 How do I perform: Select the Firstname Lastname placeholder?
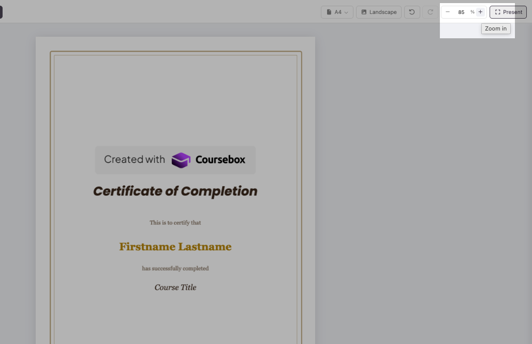[x=175, y=247]
